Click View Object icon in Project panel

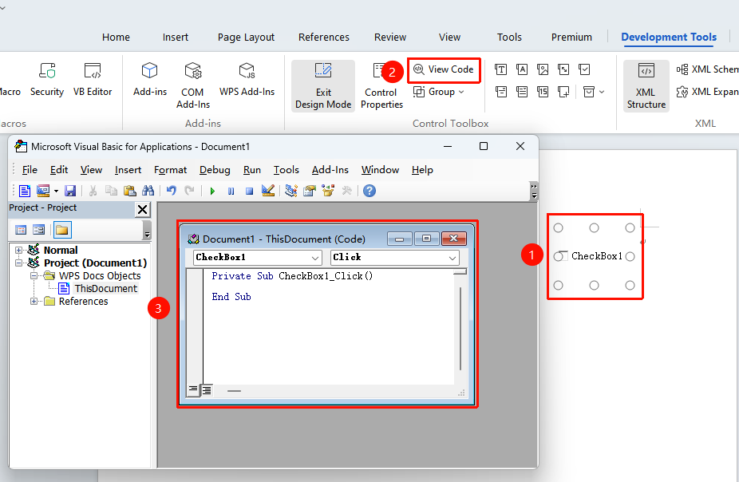(38, 230)
